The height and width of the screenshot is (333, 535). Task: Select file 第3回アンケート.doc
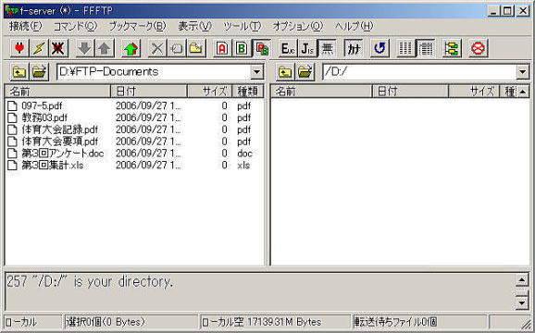point(63,153)
